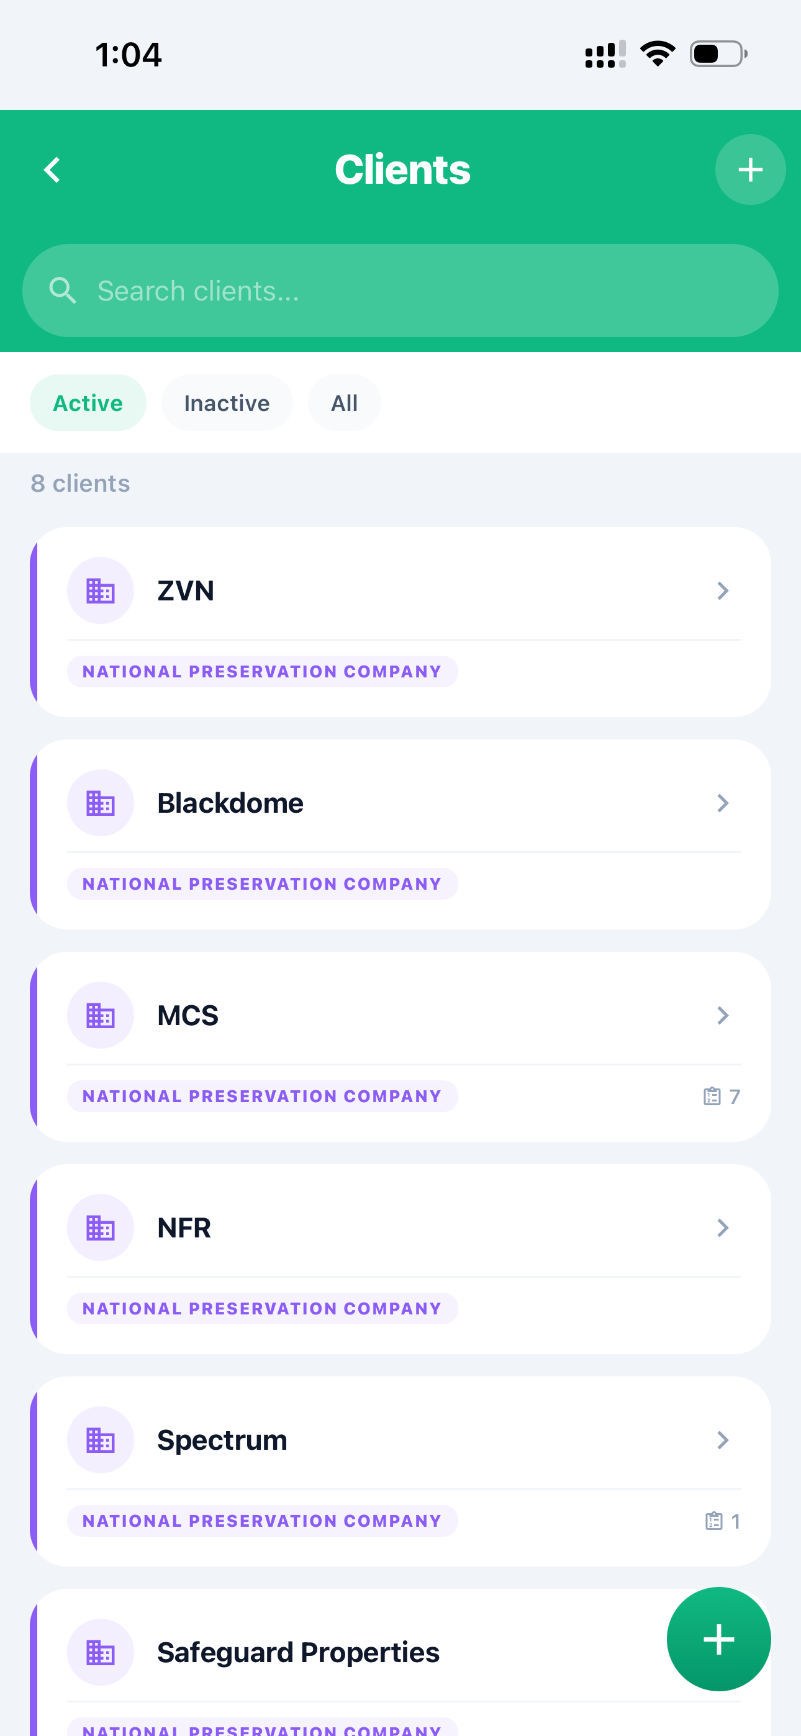Select the Active filter tab
Viewport: 801px width, 1736px height.
point(88,403)
